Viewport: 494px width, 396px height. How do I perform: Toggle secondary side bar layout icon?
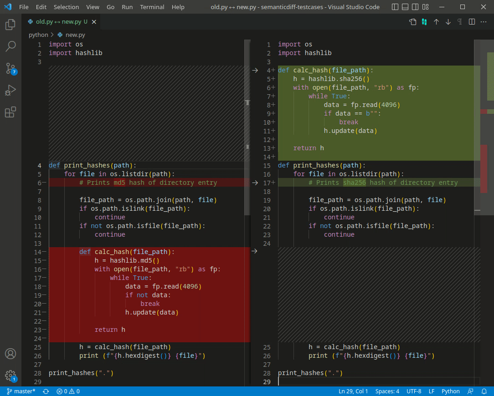coord(415,7)
